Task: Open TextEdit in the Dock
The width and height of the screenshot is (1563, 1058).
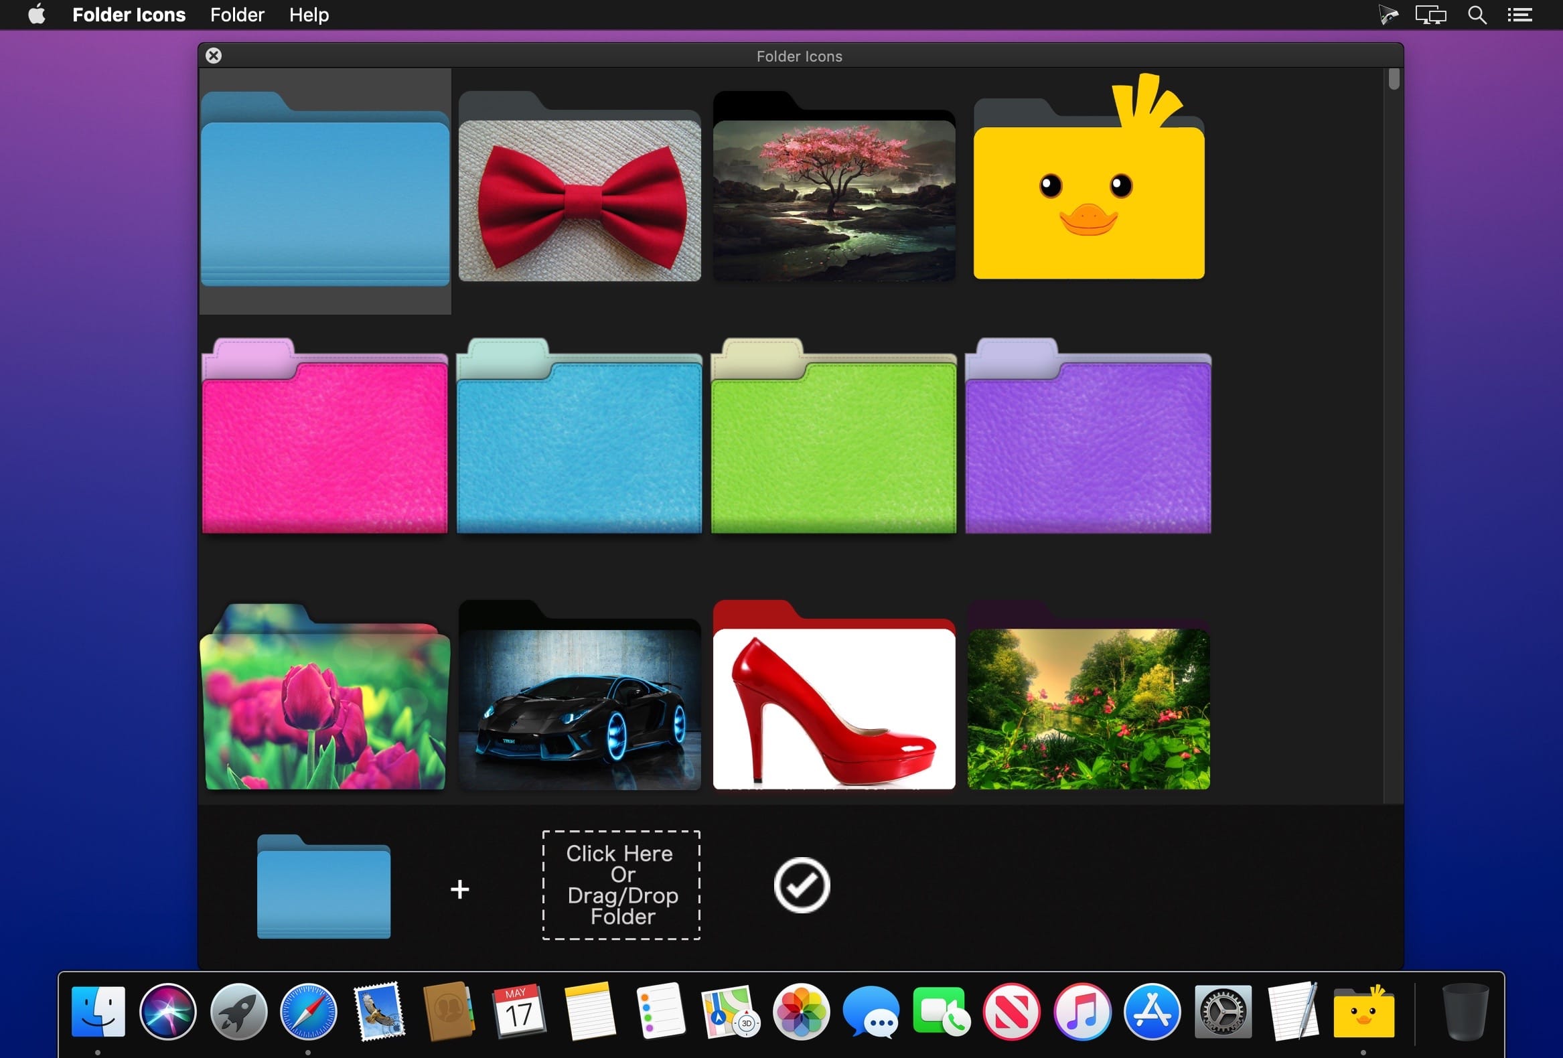Action: coord(1292,1012)
